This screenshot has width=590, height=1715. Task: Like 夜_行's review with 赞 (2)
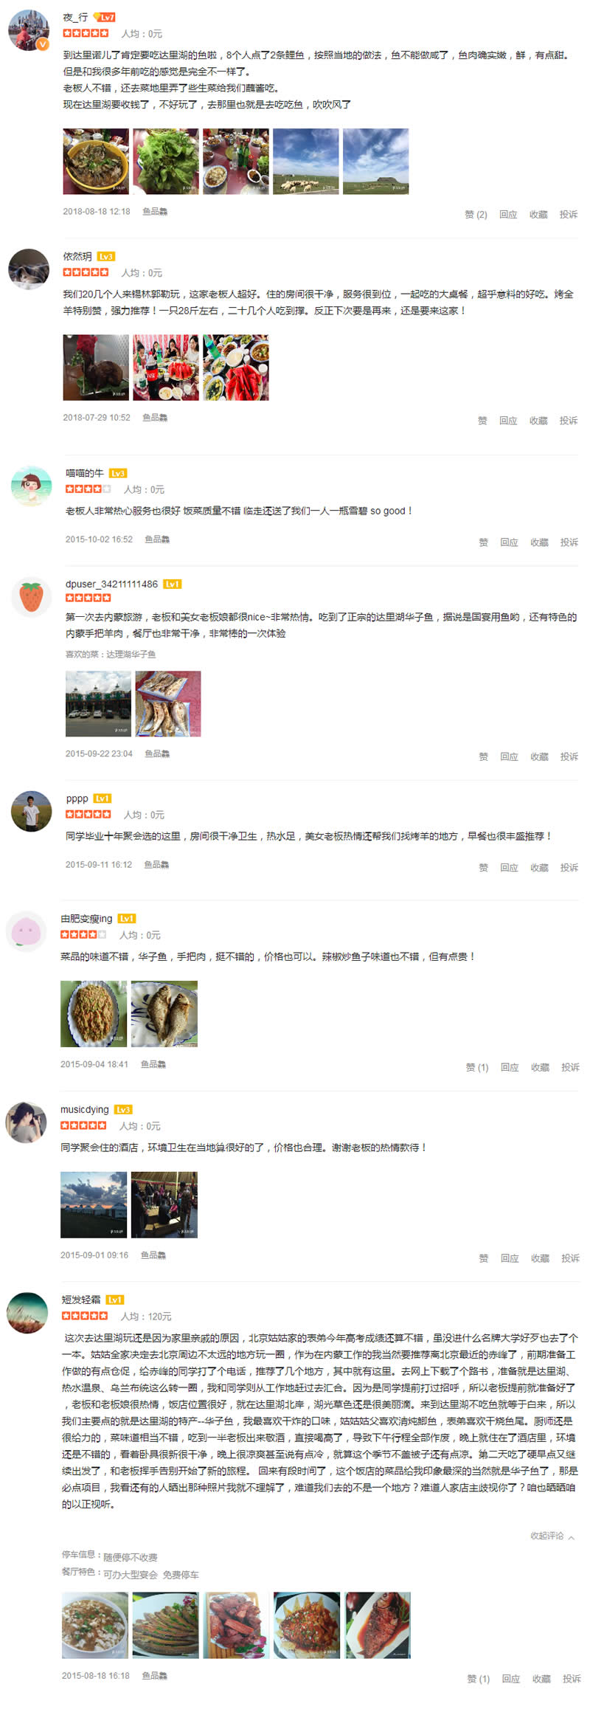476,215
